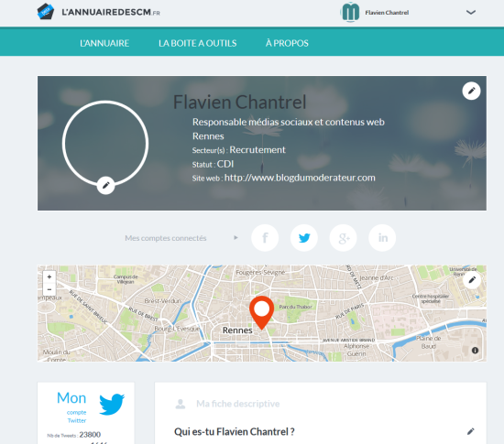Open the connected Twitter account icon

point(304,238)
